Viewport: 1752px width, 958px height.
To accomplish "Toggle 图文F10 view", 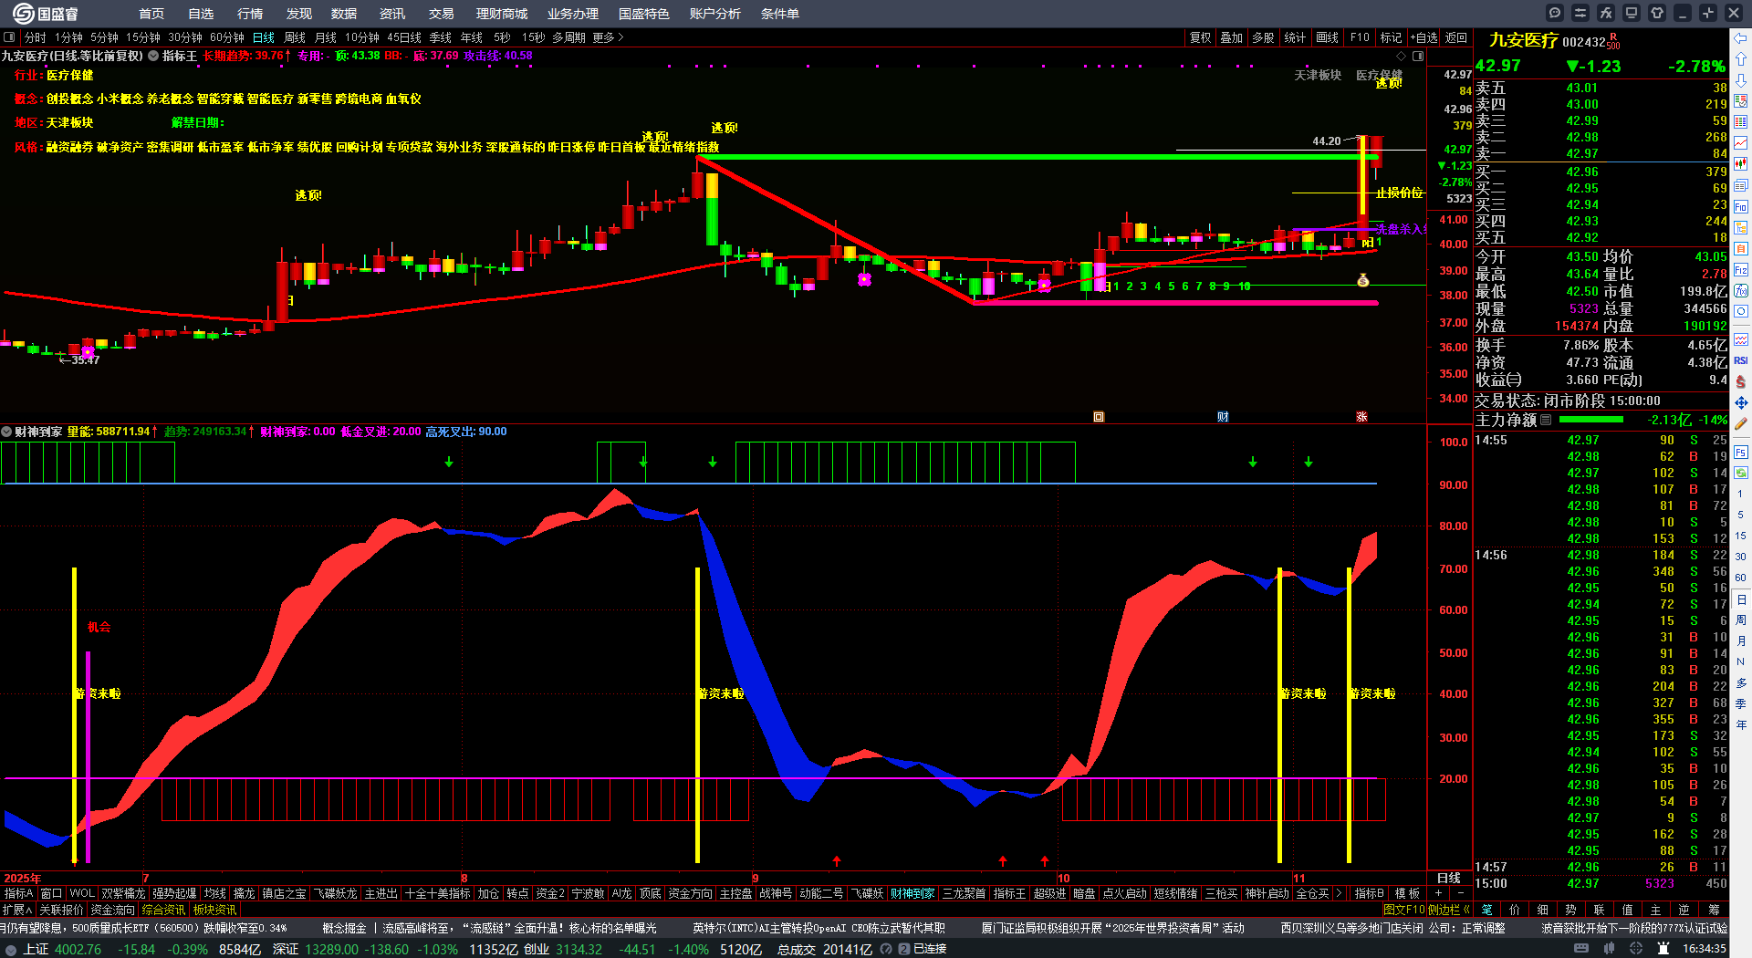I will click(1404, 910).
